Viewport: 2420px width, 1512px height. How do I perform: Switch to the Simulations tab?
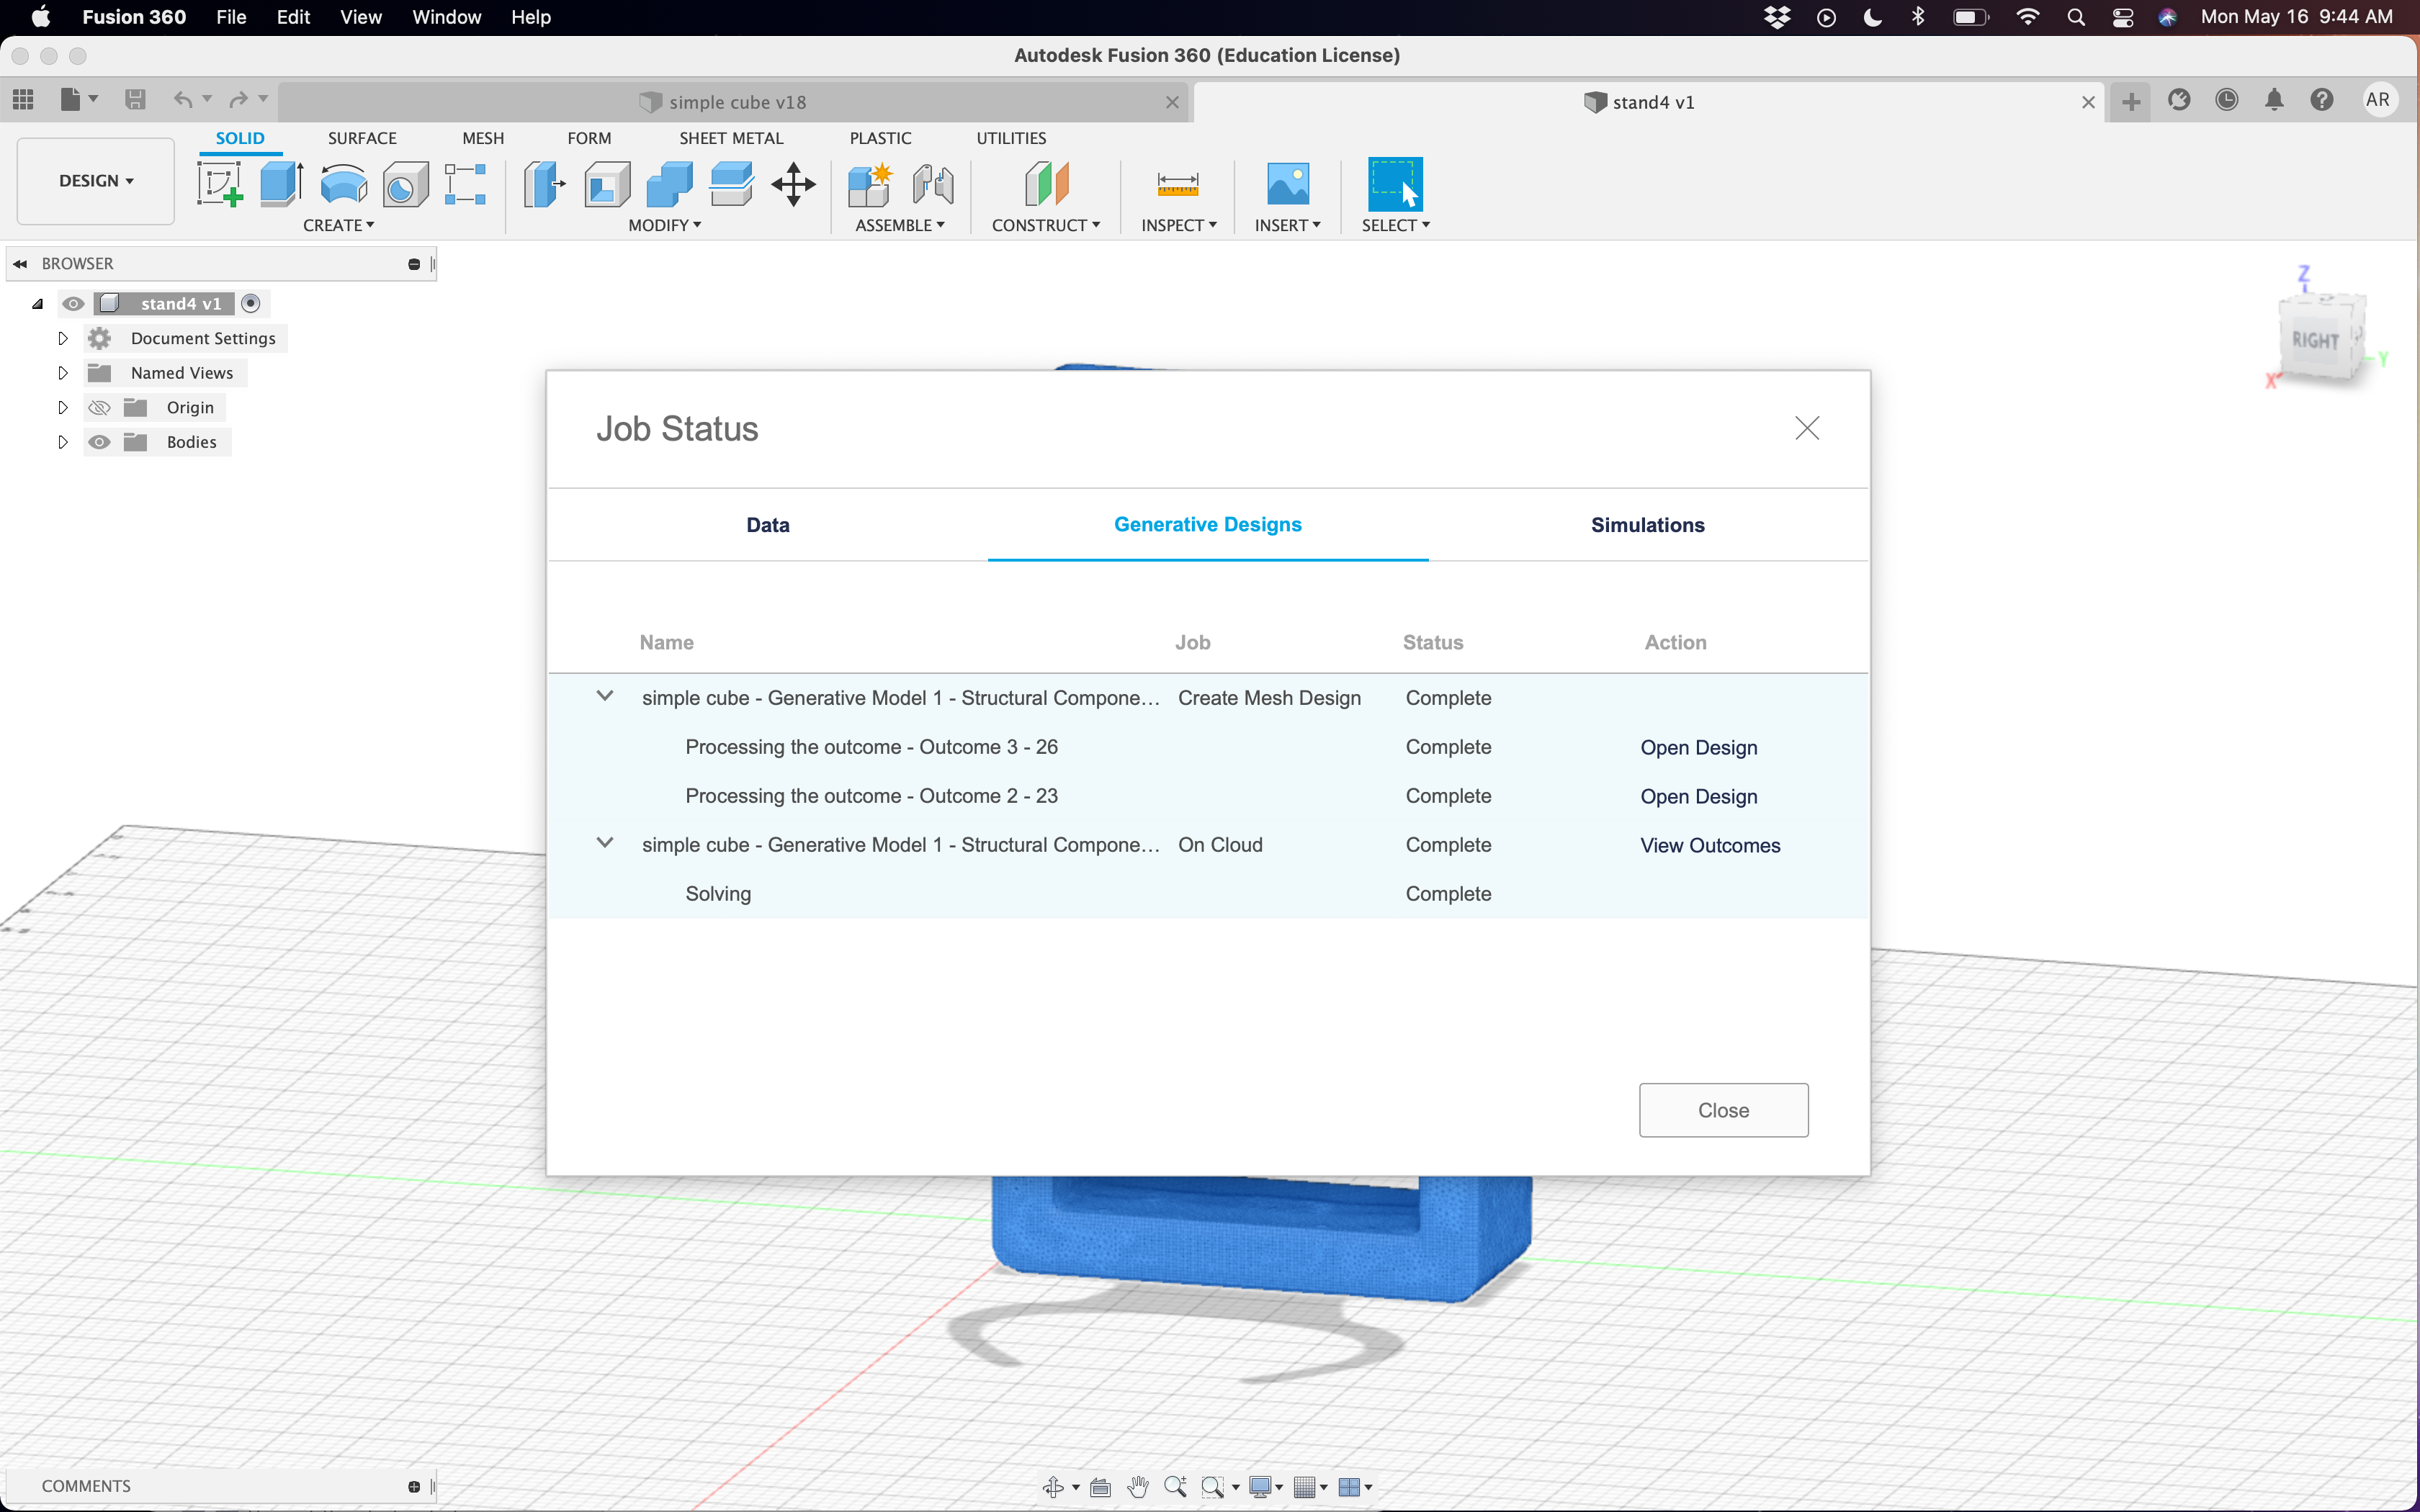pos(1648,525)
